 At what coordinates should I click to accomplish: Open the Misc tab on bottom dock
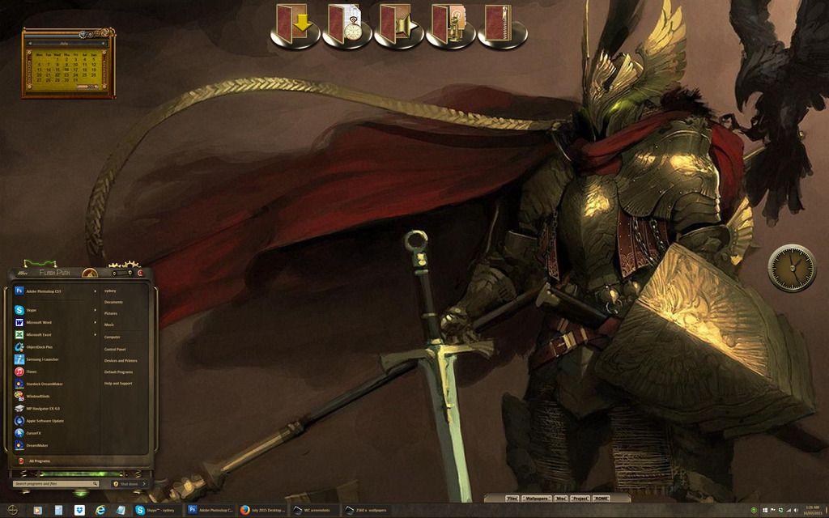(560, 499)
